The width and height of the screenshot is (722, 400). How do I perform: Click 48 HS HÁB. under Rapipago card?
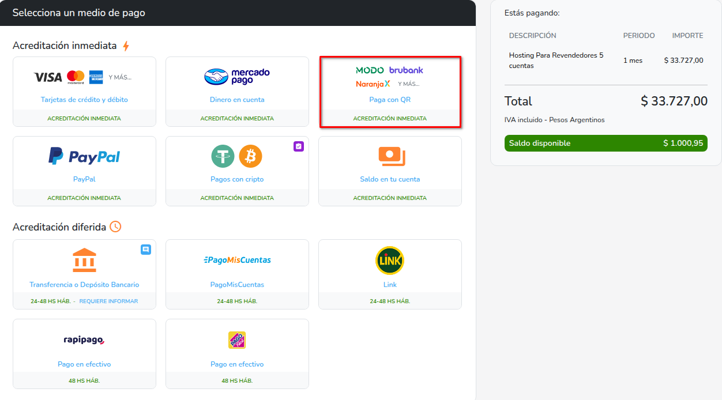84,381
